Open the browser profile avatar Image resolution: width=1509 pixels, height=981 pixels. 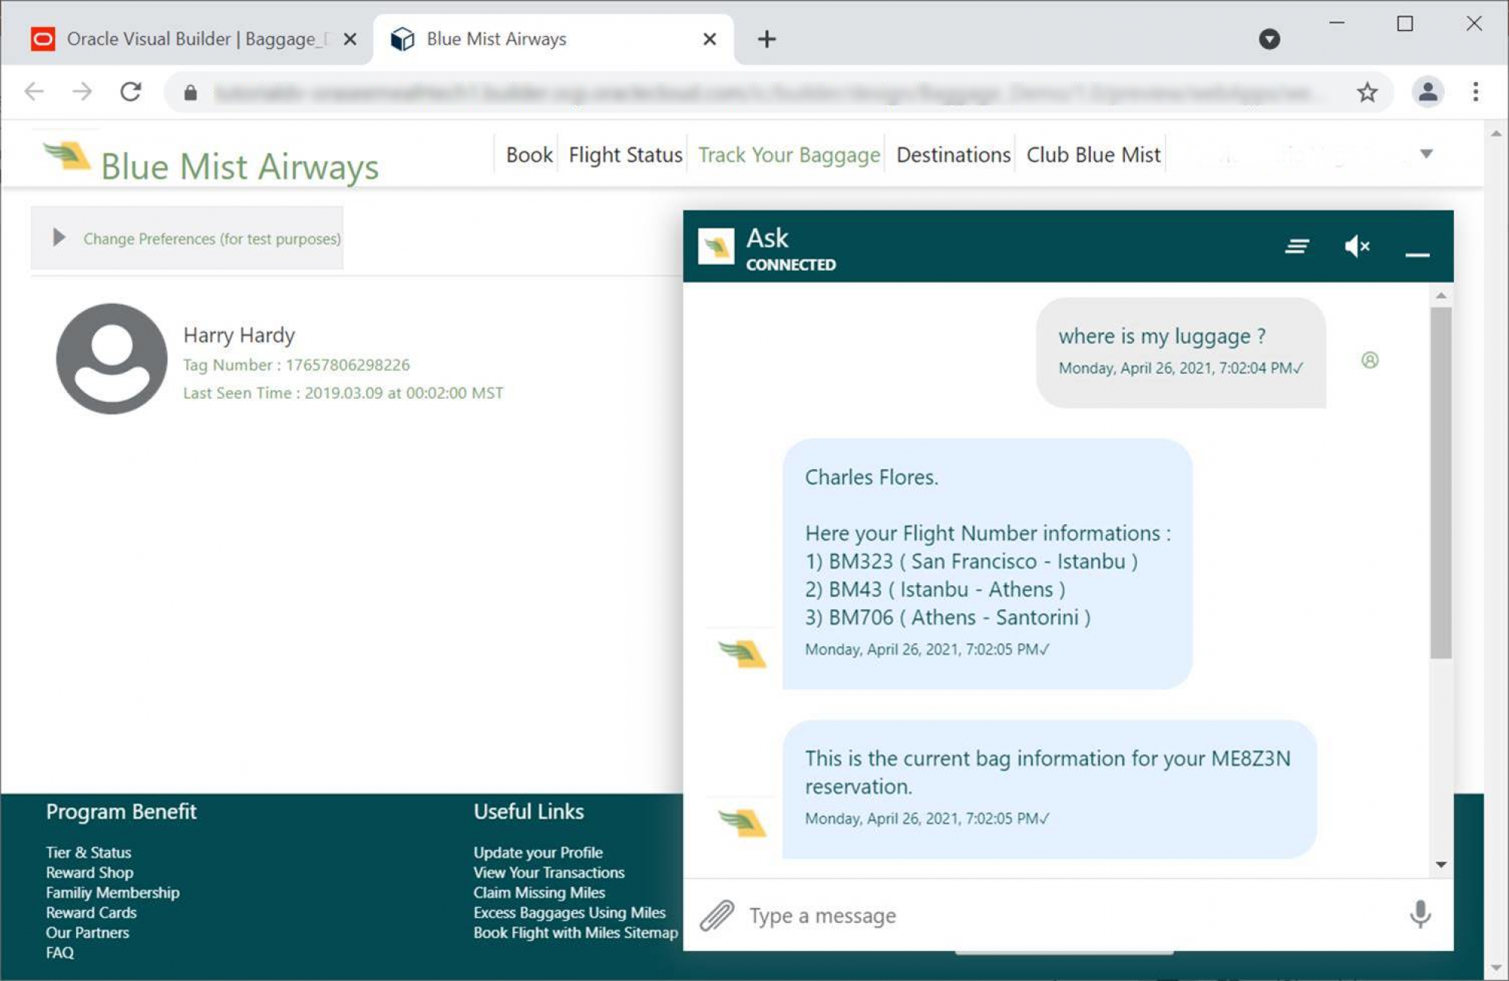(x=1428, y=92)
